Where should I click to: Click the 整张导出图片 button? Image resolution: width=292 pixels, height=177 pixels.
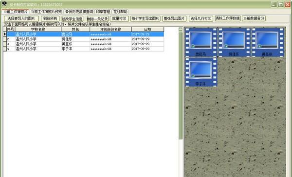point(174,18)
